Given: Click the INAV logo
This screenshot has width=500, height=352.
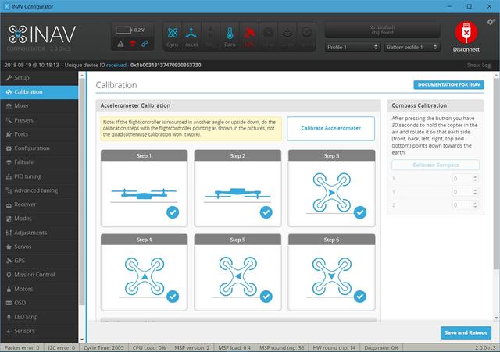Looking at the screenshot, I should click(42, 34).
